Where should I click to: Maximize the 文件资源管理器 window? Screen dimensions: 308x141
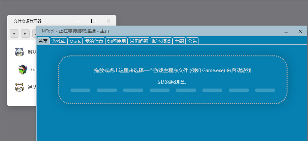[x=93, y=21]
